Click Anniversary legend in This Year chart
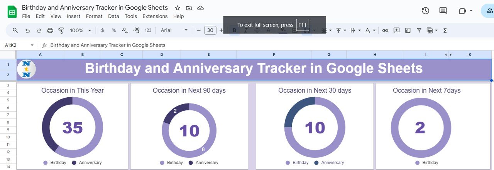This screenshot has height=170, width=494. point(87,163)
